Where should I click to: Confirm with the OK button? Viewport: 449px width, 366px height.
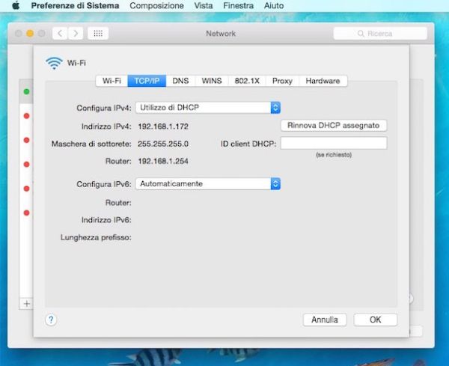(x=376, y=320)
